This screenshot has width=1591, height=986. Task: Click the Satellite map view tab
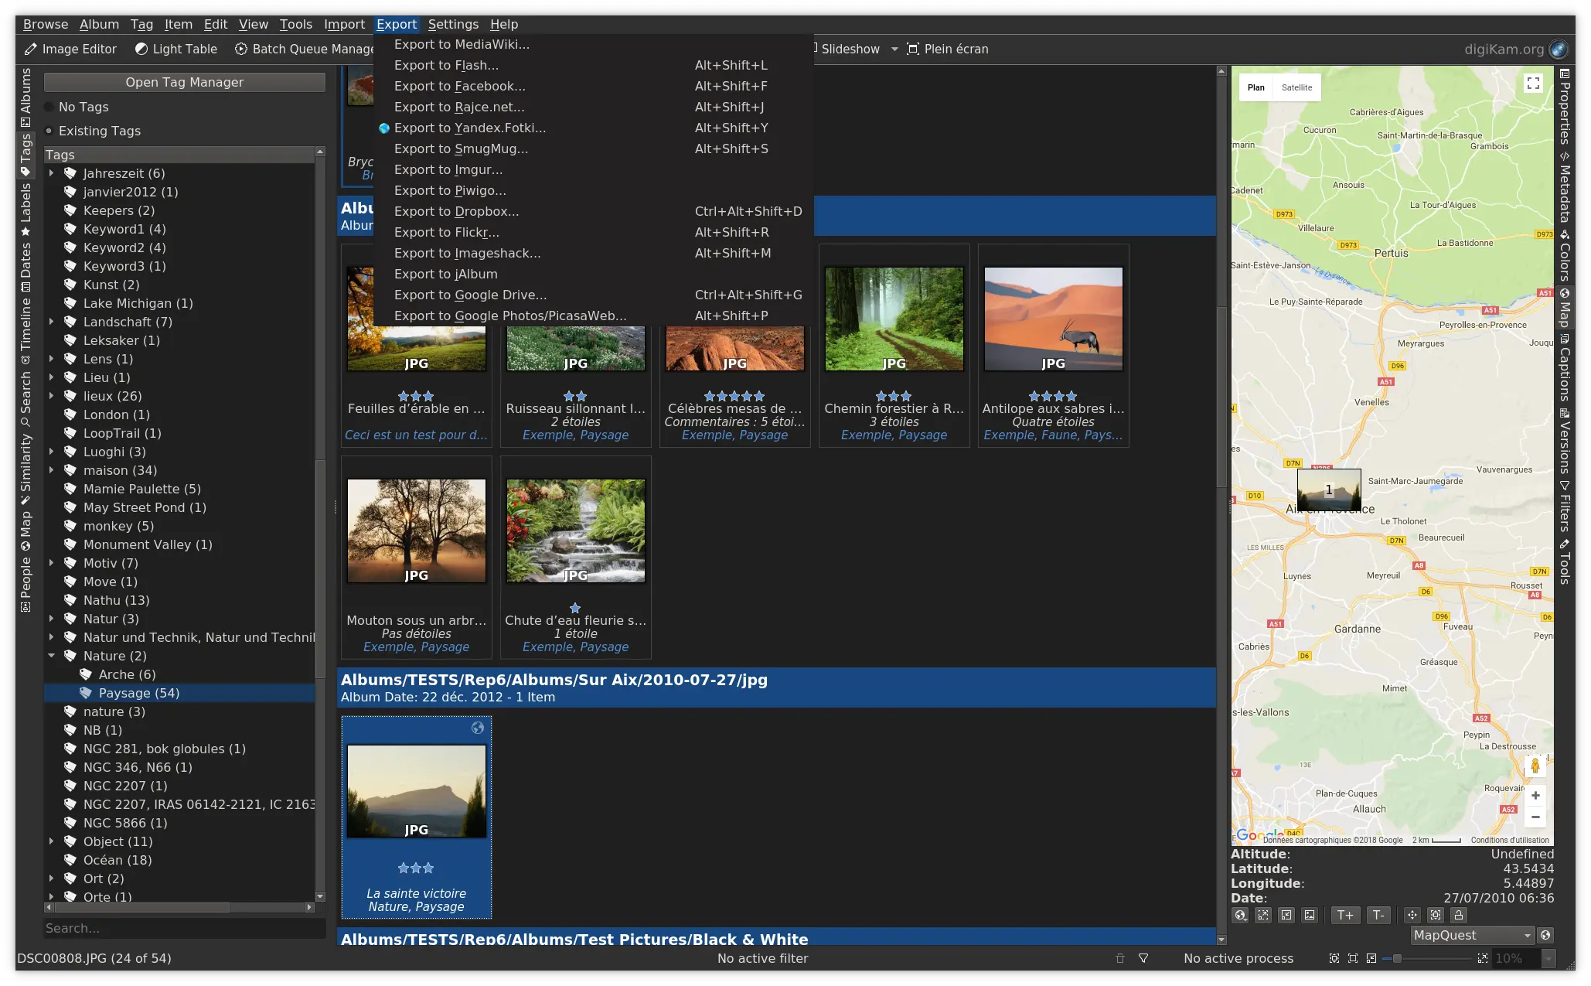1298,87
